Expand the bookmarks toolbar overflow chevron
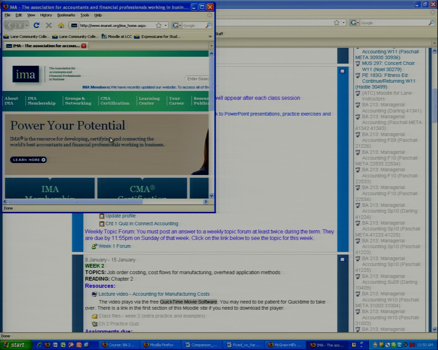Screen dimensions: 438x350 210,36
